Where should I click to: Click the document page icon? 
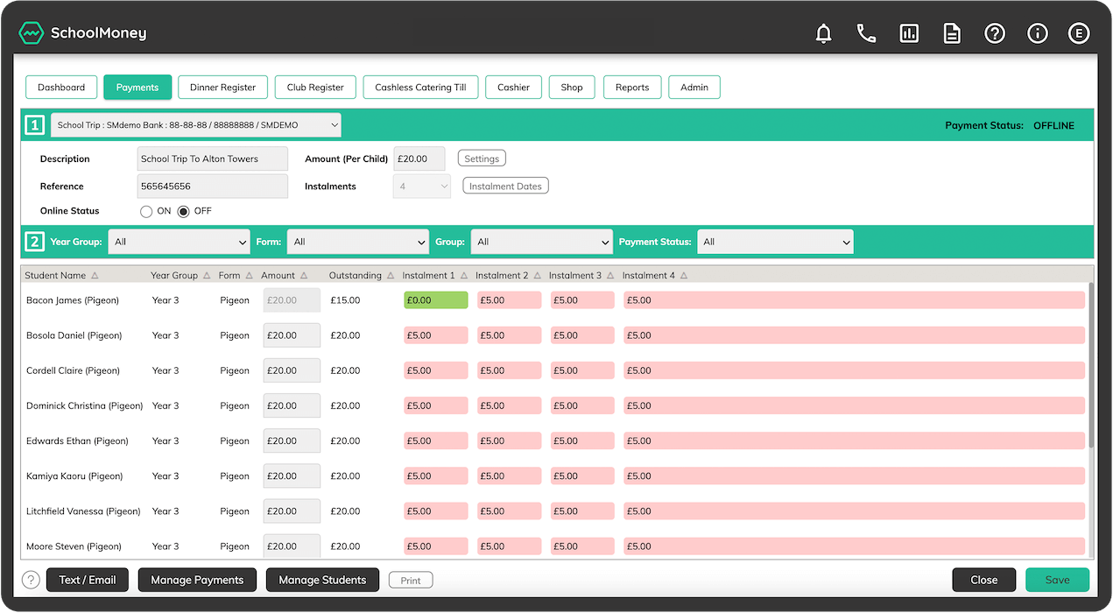(x=952, y=33)
